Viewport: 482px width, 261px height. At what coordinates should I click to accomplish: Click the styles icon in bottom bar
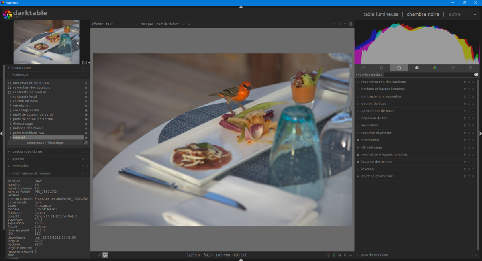click(100, 255)
